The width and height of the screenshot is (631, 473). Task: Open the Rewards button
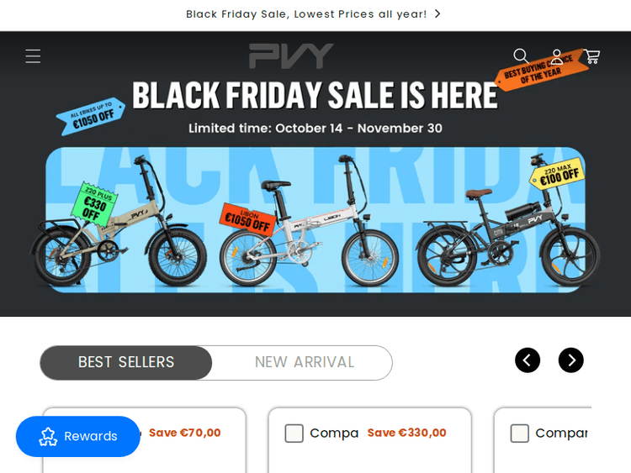pos(78,436)
